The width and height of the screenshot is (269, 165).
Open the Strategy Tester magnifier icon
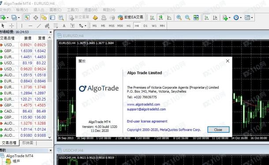pos(61,18)
